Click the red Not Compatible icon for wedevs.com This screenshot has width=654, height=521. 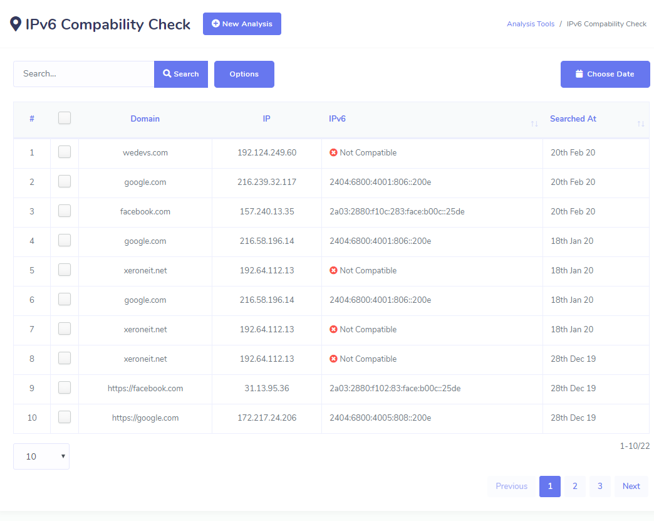pyautogui.click(x=333, y=153)
